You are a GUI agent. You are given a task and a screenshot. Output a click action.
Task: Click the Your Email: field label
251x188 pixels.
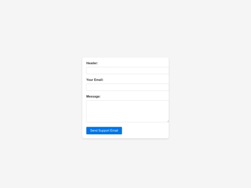[x=95, y=80]
